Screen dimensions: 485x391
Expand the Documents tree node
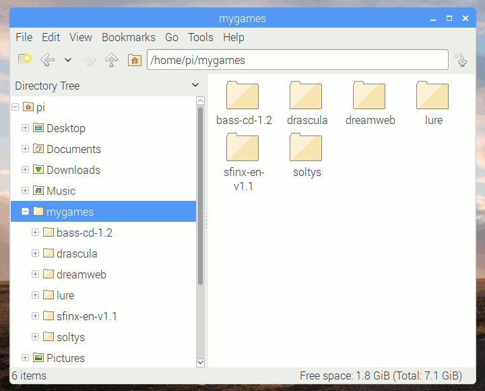(x=26, y=149)
